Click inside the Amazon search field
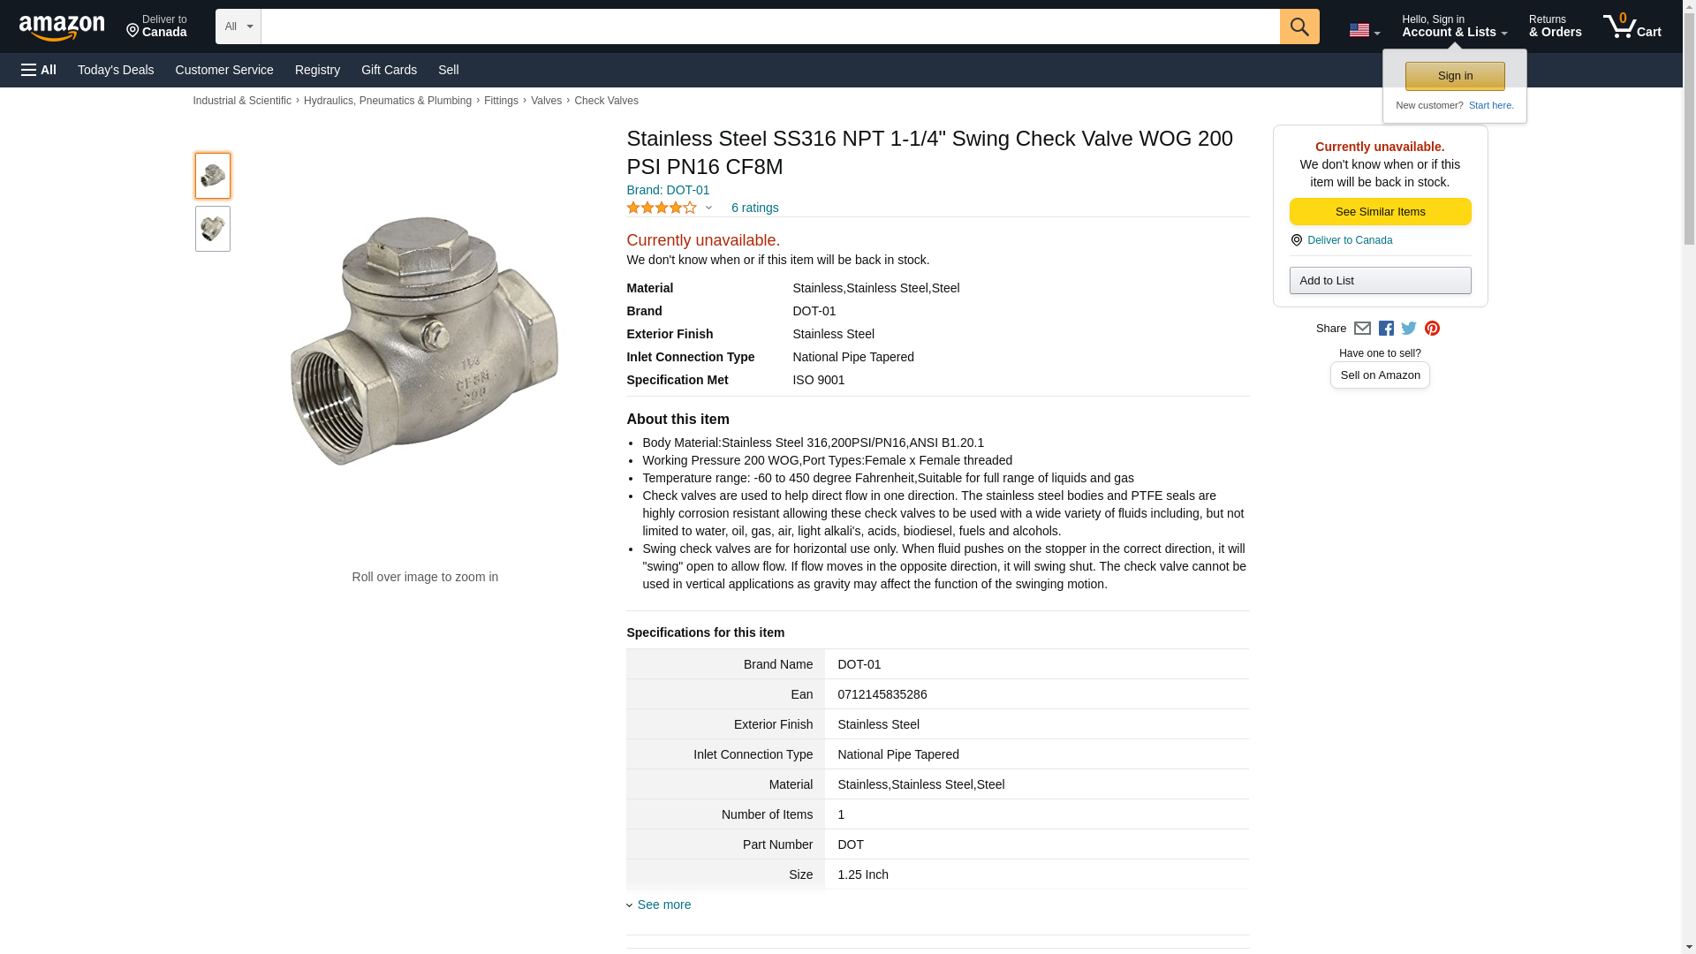This screenshot has height=954, width=1696. [x=770, y=26]
